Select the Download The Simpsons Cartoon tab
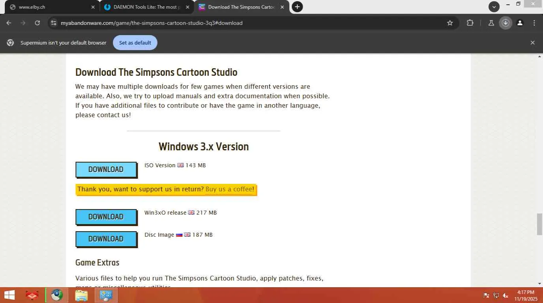 [242, 7]
